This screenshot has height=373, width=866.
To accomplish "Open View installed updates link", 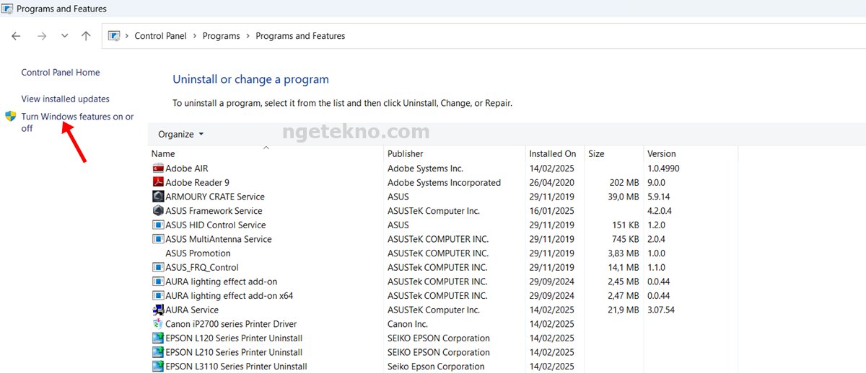I will pyautogui.click(x=65, y=99).
